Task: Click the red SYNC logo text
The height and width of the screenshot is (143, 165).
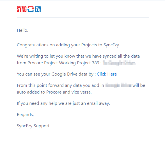Action: 22,9
